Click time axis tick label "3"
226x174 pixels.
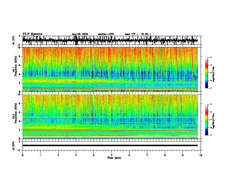76,155
